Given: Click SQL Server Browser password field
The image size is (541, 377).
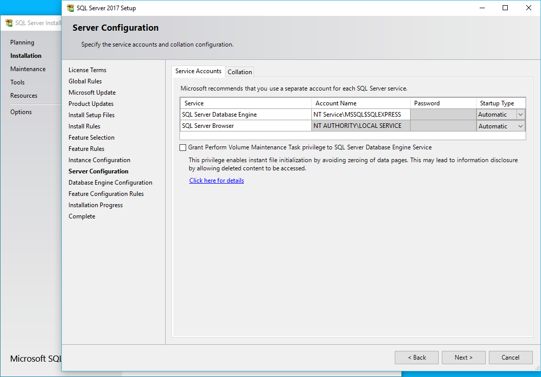Looking at the screenshot, I should coord(443,126).
